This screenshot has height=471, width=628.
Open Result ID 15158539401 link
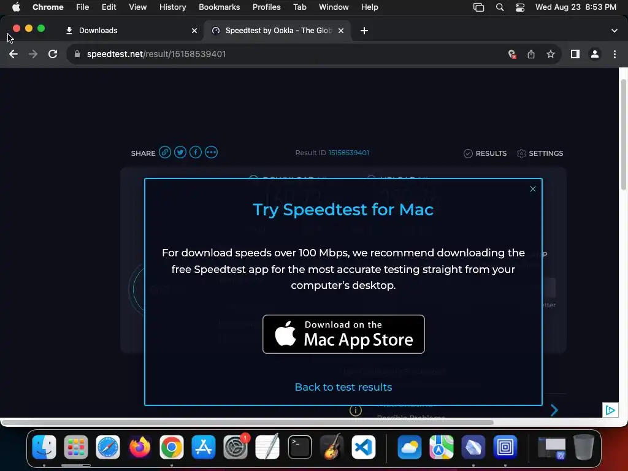(349, 153)
